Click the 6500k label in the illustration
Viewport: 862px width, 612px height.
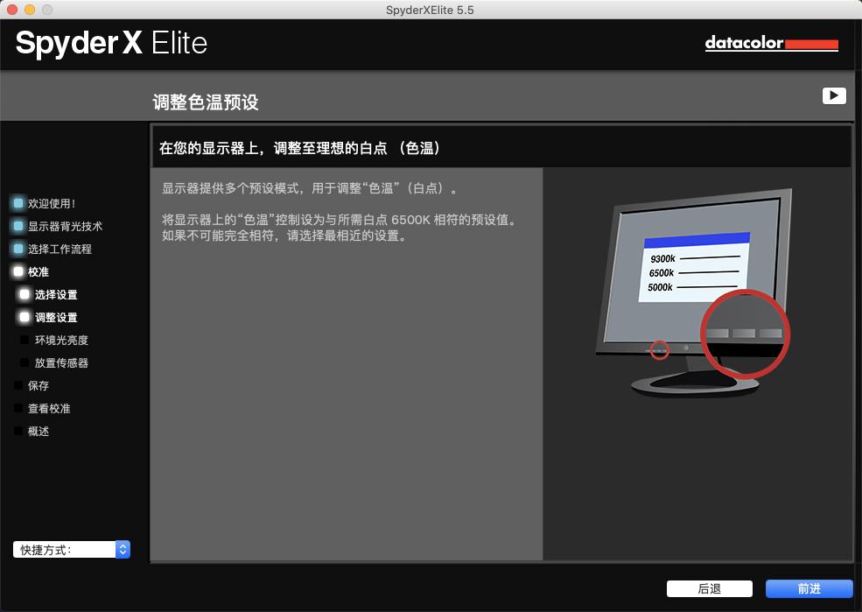[x=662, y=273]
